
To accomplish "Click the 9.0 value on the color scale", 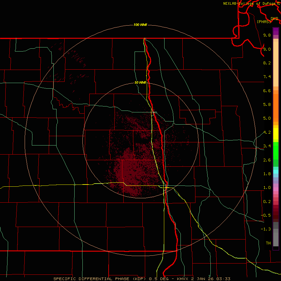I will (267, 49).
